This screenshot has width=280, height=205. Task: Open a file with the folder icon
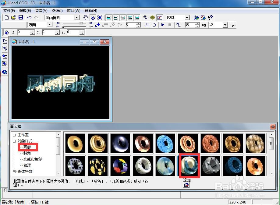14,17
